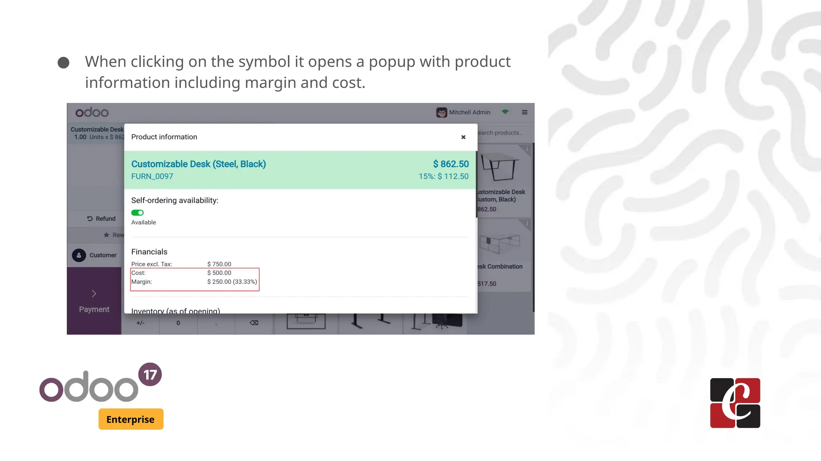Click the info icon on the Desk Combination card
The width and height of the screenshot is (821, 461).
[x=527, y=223]
